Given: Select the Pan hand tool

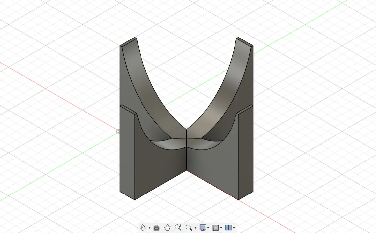Looking at the screenshot, I should 167,228.
